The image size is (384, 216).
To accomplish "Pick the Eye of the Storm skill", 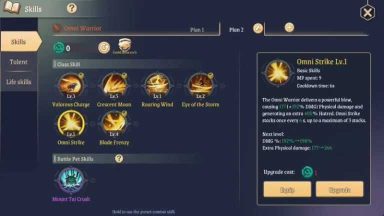I will click(x=200, y=85).
